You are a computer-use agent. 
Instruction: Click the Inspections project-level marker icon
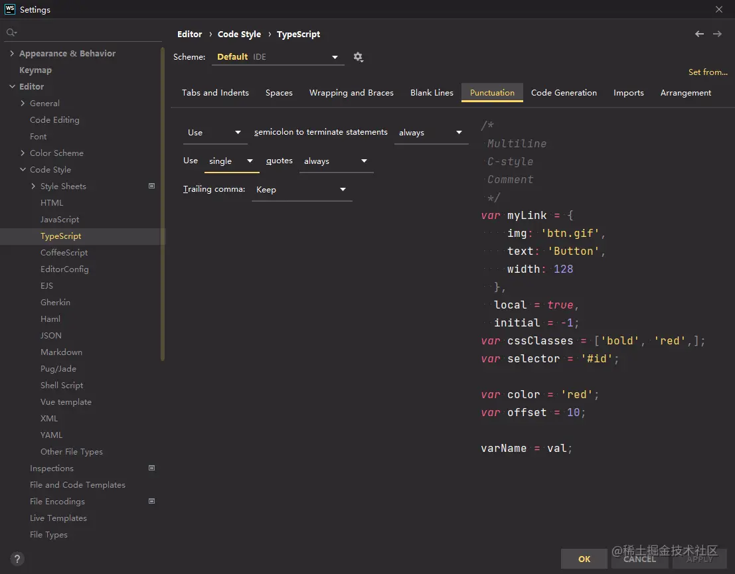tap(151, 468)
